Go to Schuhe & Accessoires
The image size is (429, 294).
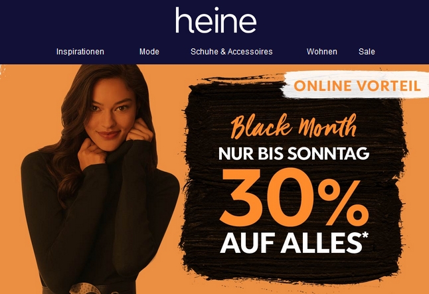coord(232,52)
